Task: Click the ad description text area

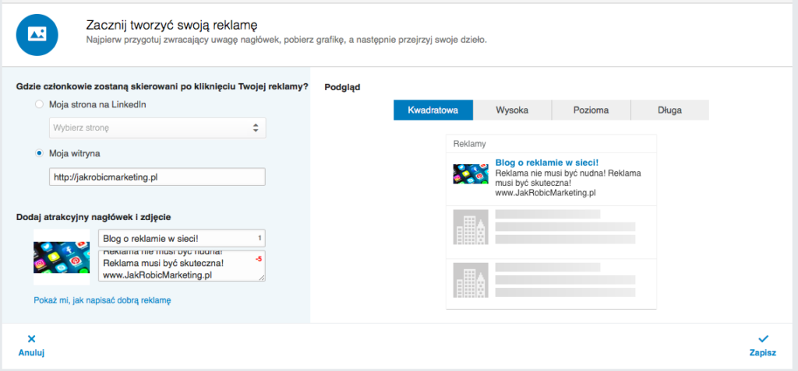Action: [x=175, y=266]
